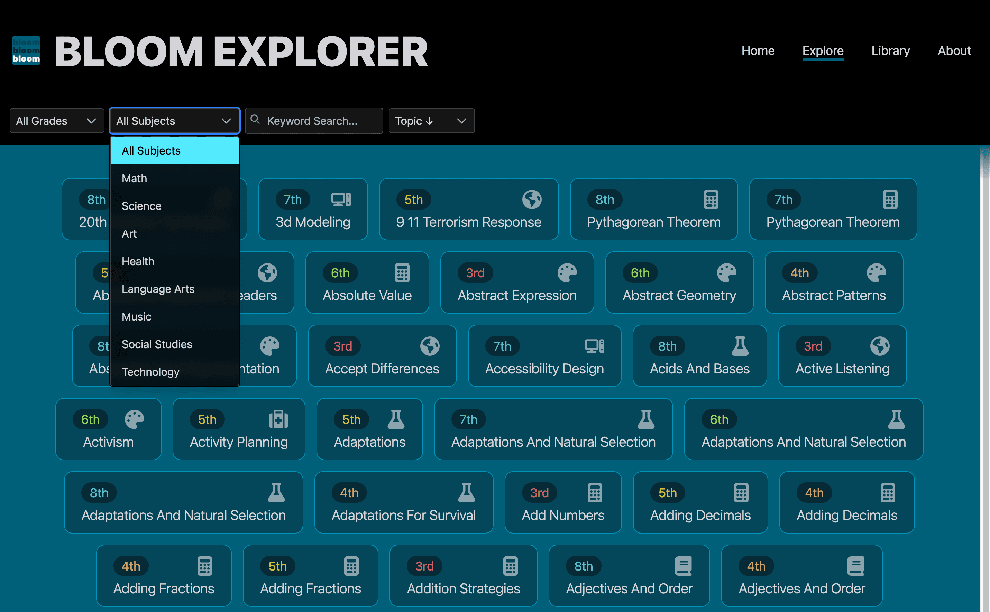Click first-aid icon on Activity Planning card
This screenshot has width=990, height=612.
click(278, 419)
